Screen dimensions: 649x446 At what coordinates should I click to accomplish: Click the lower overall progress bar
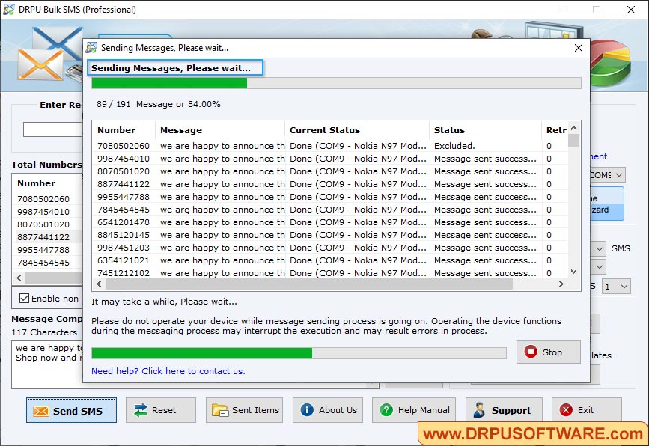pos(299,353)
